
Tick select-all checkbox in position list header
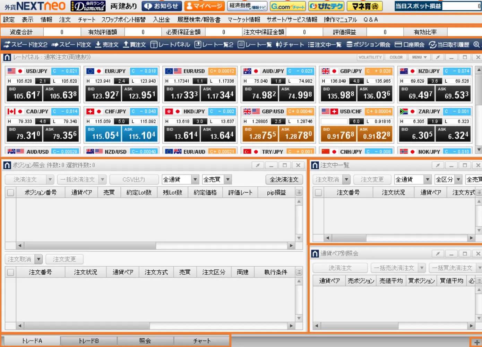(x=11, y=193)
